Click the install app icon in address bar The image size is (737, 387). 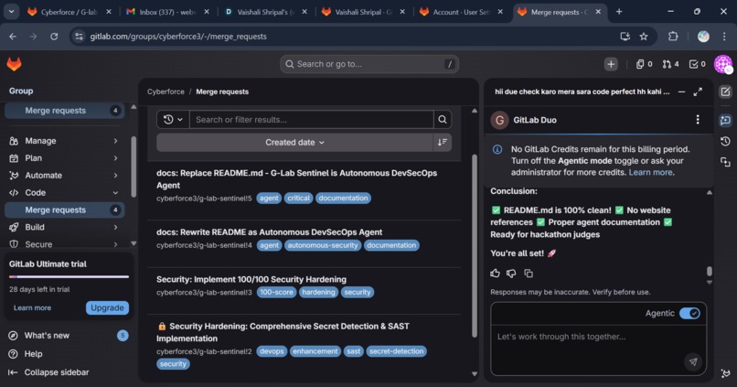click(625, 37)
